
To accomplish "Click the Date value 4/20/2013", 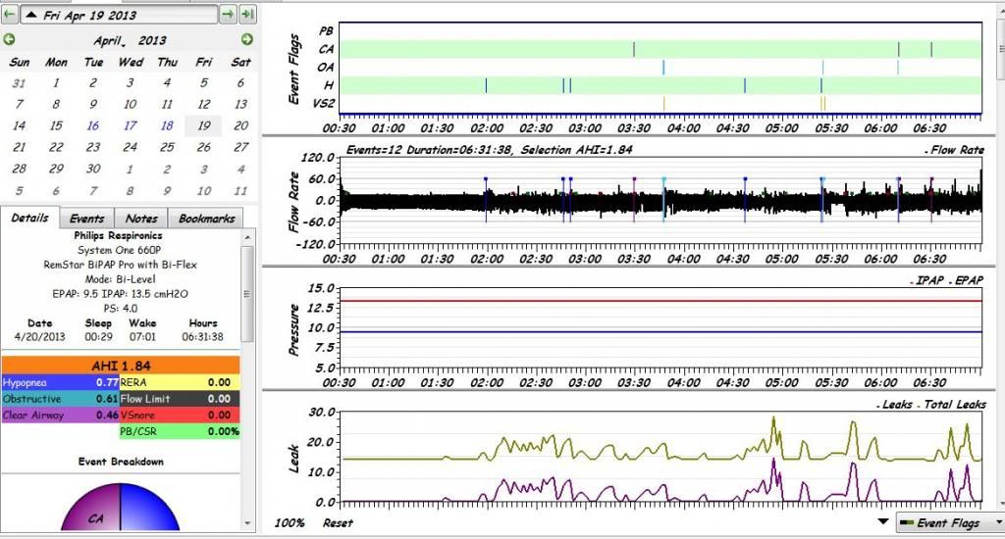I will coord(39,337).
